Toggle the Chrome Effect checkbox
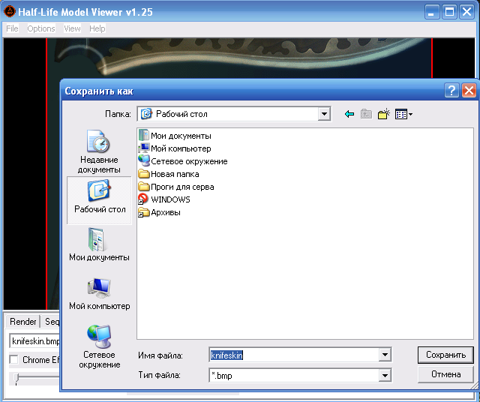480x402 pixels. [13, 360]
